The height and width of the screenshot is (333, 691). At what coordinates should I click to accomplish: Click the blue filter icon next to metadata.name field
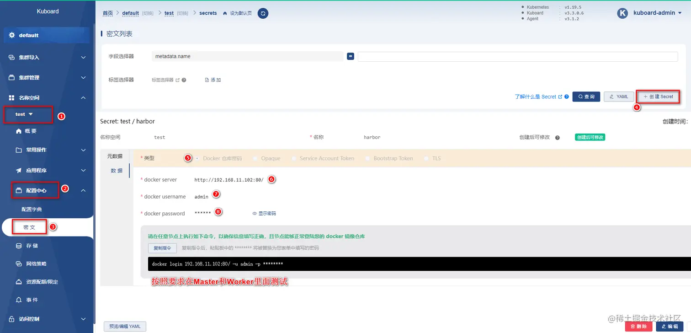pos(350,56)
